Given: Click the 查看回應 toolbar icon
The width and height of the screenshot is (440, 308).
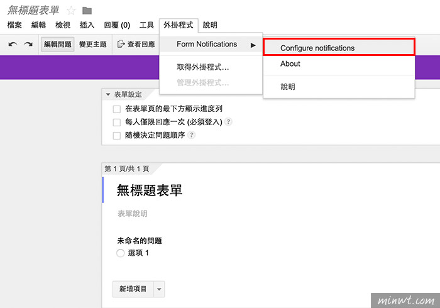Looking at the screenshot, I should [x=121, y=44].
